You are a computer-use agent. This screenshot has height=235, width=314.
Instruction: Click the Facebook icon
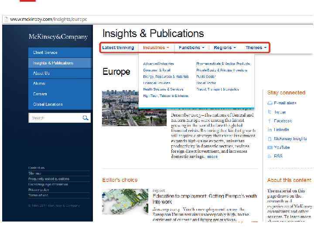[270, 121]
